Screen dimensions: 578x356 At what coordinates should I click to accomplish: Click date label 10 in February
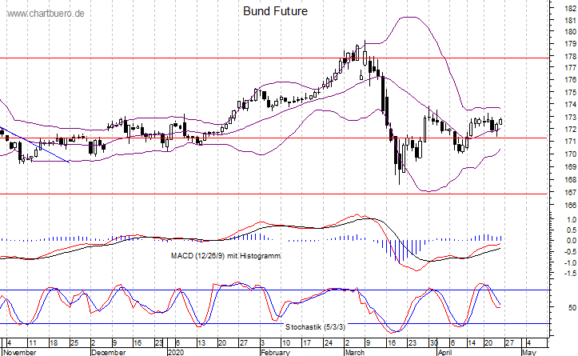pyautogui.click(x=286, y=343)
